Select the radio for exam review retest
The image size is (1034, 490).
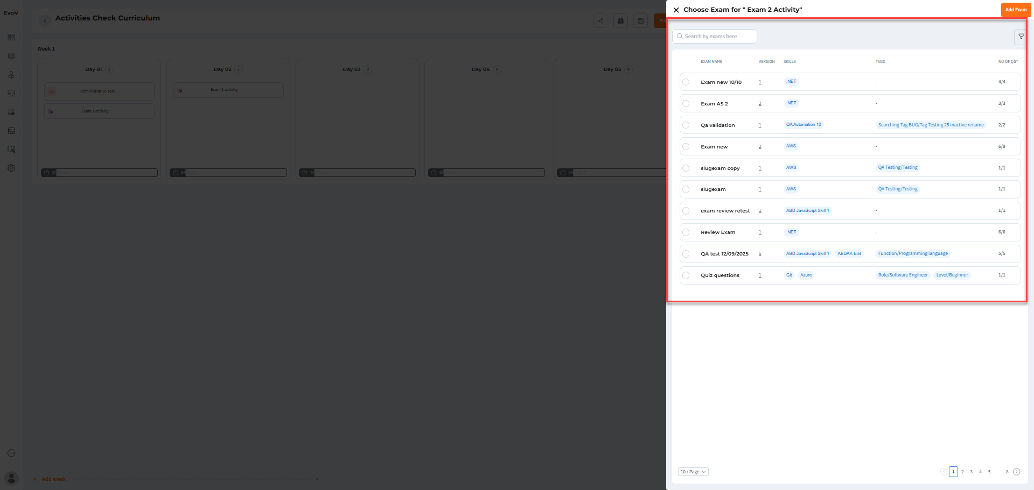click(686, 211)
